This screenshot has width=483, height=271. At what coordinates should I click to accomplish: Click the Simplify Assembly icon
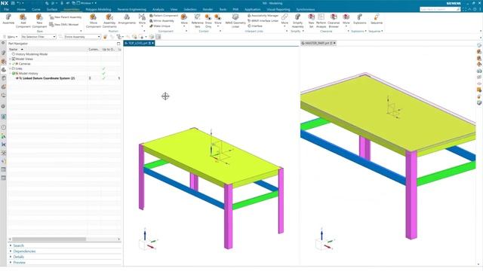click(297, 17)
